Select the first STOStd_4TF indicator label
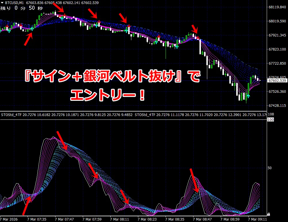The width and height of the screenshot is (288, 222). point(11,115)
